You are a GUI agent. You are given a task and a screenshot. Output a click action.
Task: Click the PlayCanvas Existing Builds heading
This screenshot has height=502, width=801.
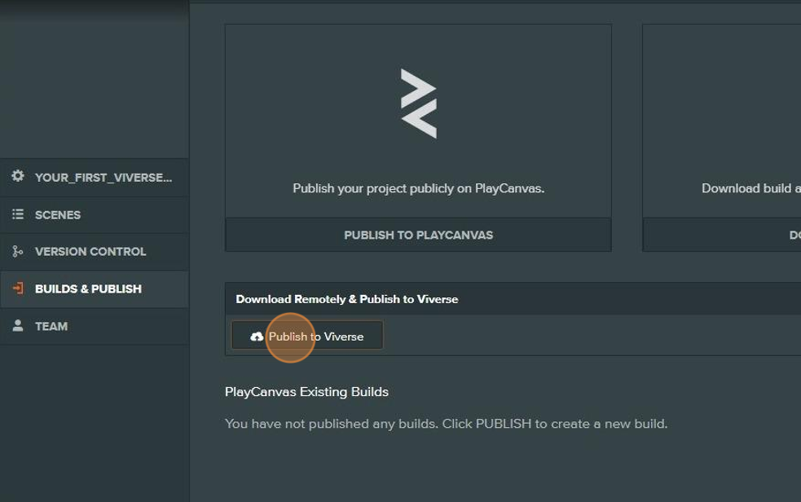coord(306,392)
